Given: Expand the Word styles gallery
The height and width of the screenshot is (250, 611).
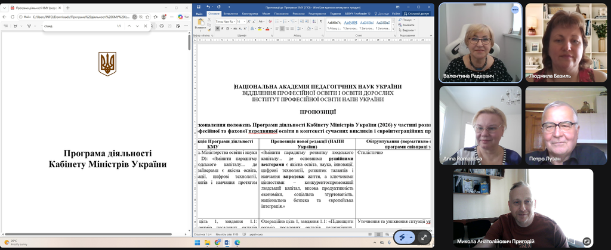Looking at the screenshot, I should tap(393, 29).
